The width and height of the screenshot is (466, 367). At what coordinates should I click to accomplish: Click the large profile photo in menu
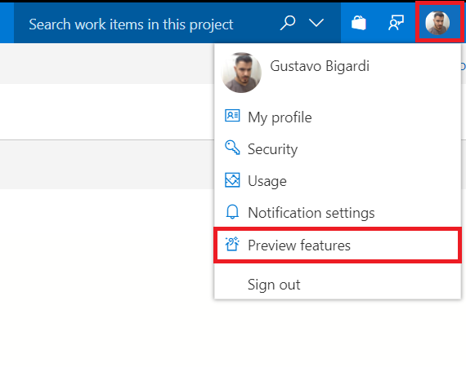click(241, 73)
